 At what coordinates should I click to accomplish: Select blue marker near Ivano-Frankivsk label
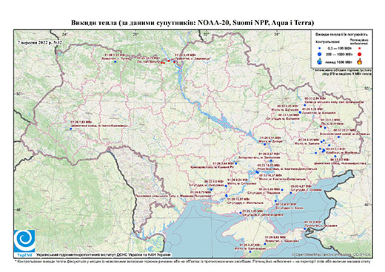tap(70, 129)
